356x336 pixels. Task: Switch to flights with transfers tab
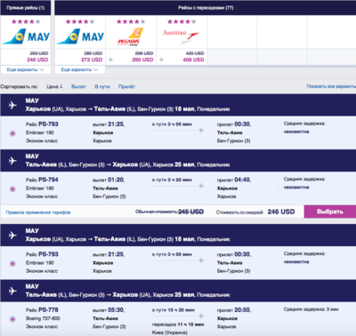pyautogui.click(x=206, y=8)
